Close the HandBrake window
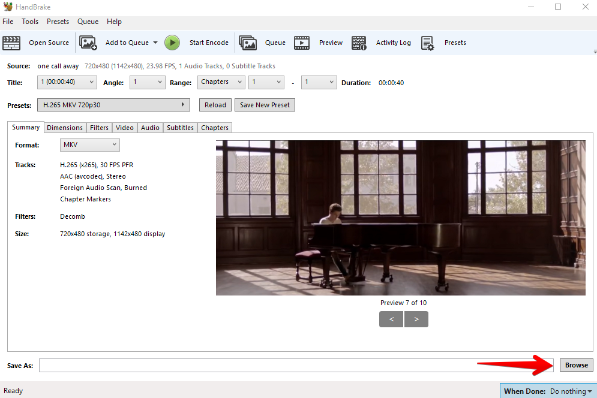 585,7
